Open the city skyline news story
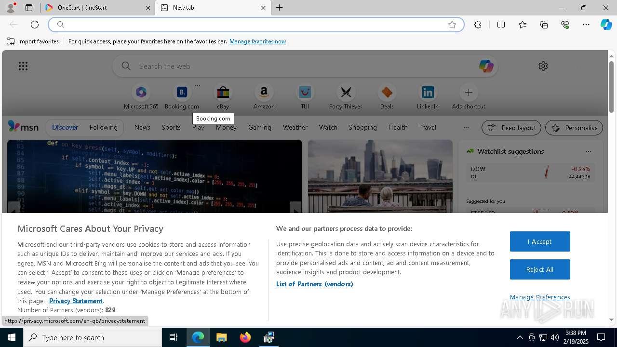The width and height of the screenshot is (617, 347). (380, 176)
